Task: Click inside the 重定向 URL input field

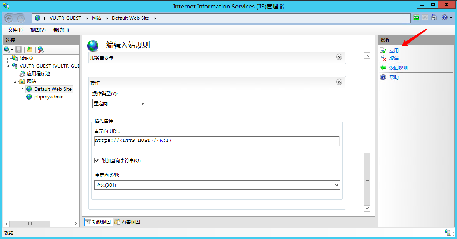Action: pos(217,141)
